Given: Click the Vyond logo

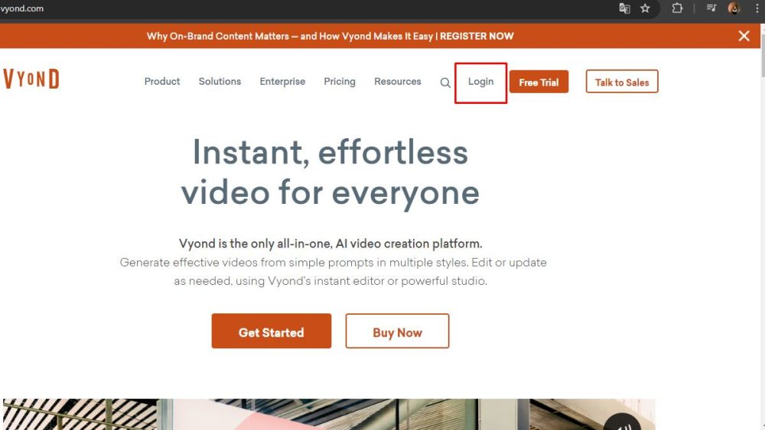Looking at the screenshot, I should point(31,79).
